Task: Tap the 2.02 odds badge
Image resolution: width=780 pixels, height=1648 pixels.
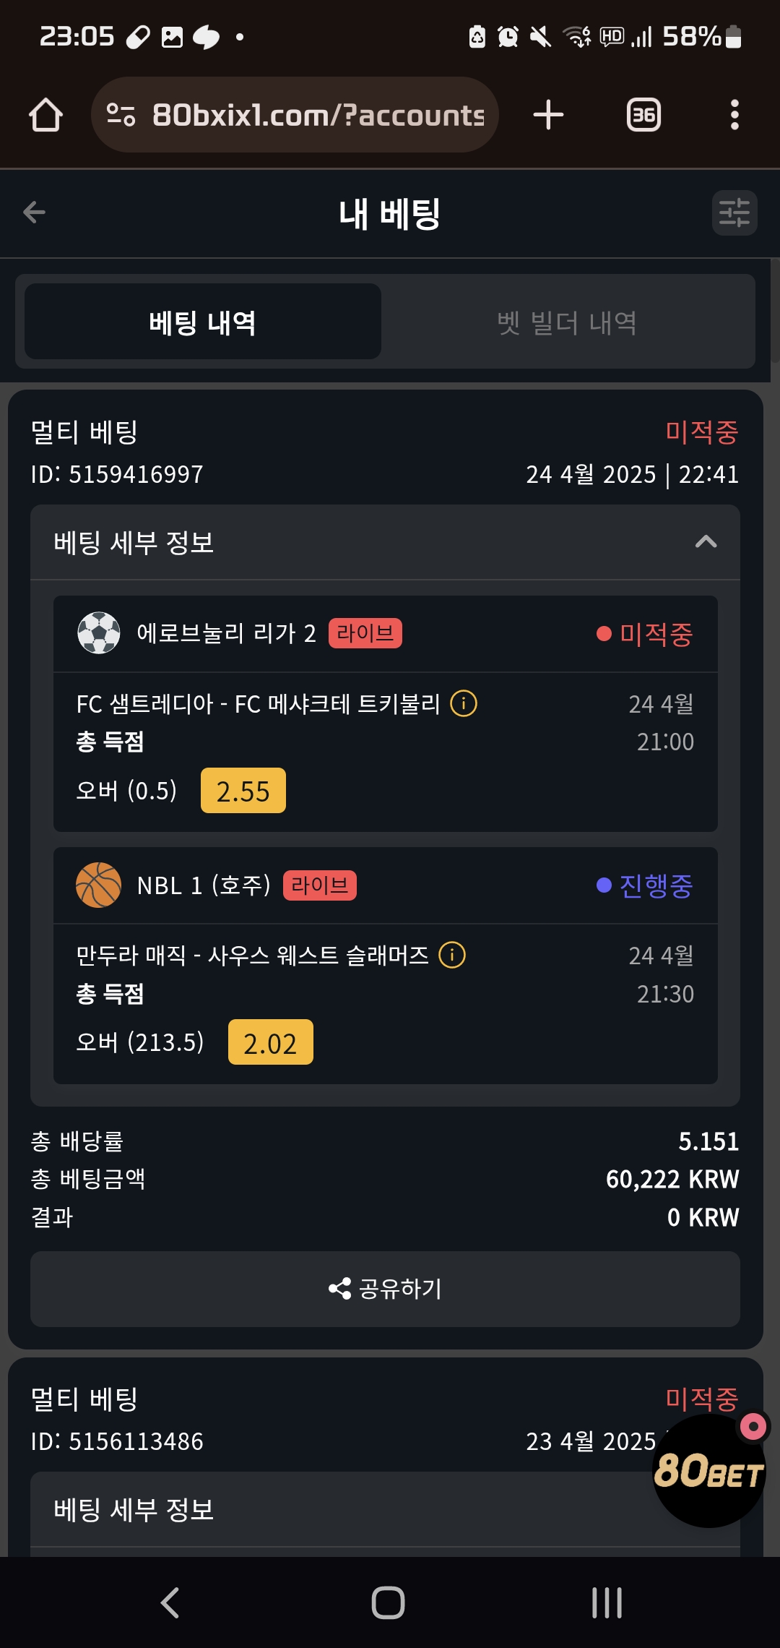Action: point(270,1042)
